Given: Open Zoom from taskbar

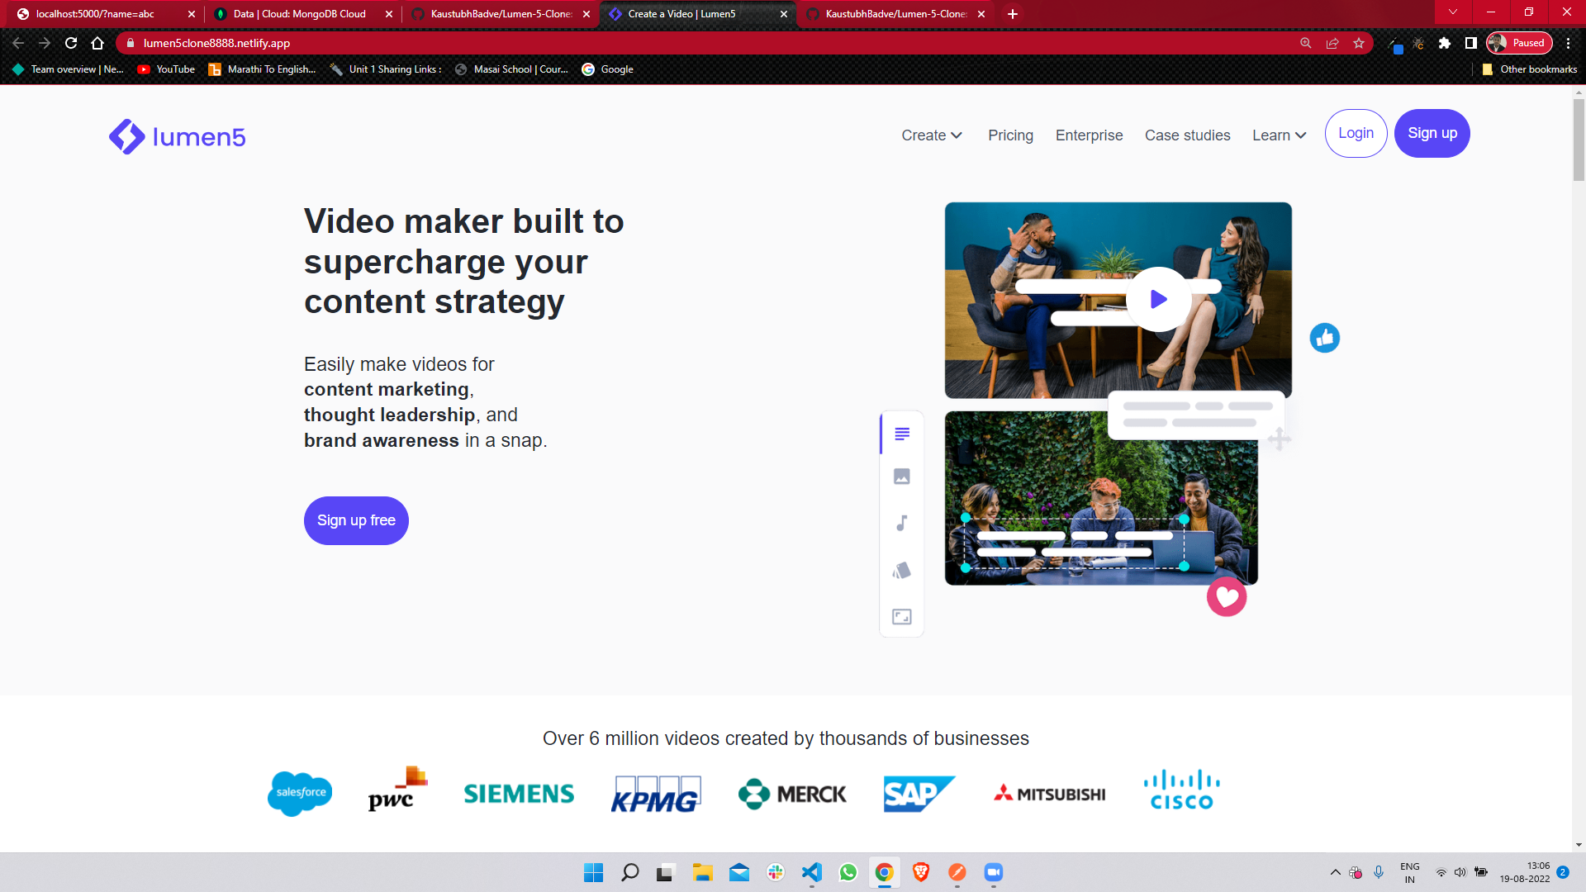Looking at the screenshot, I should [994, 872].
